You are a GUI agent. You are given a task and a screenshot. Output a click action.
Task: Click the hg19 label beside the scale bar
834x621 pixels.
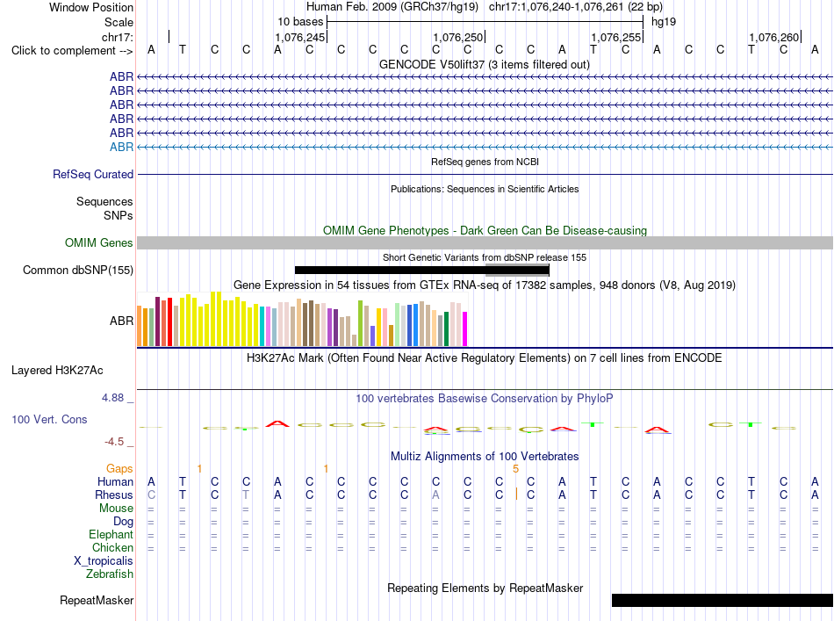coord(664,22)
